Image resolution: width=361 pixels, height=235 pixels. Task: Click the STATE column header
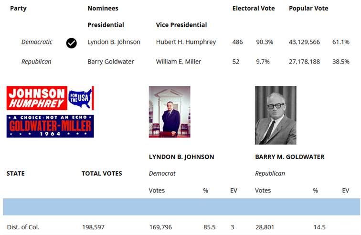tap(15, 173)
